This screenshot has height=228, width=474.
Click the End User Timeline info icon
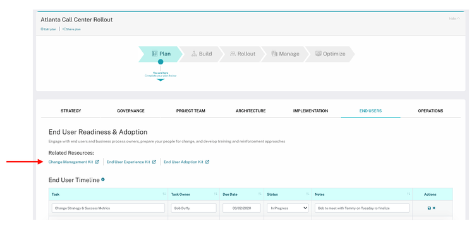[103, 179]
